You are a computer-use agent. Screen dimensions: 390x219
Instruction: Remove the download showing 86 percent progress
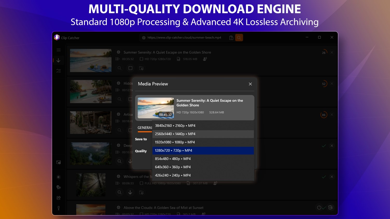point(332,115)
